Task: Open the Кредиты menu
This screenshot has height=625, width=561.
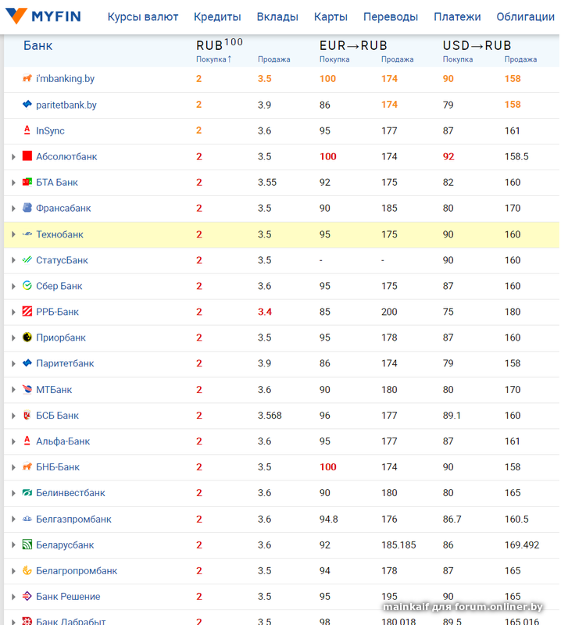Action: [x=217, y=16]
